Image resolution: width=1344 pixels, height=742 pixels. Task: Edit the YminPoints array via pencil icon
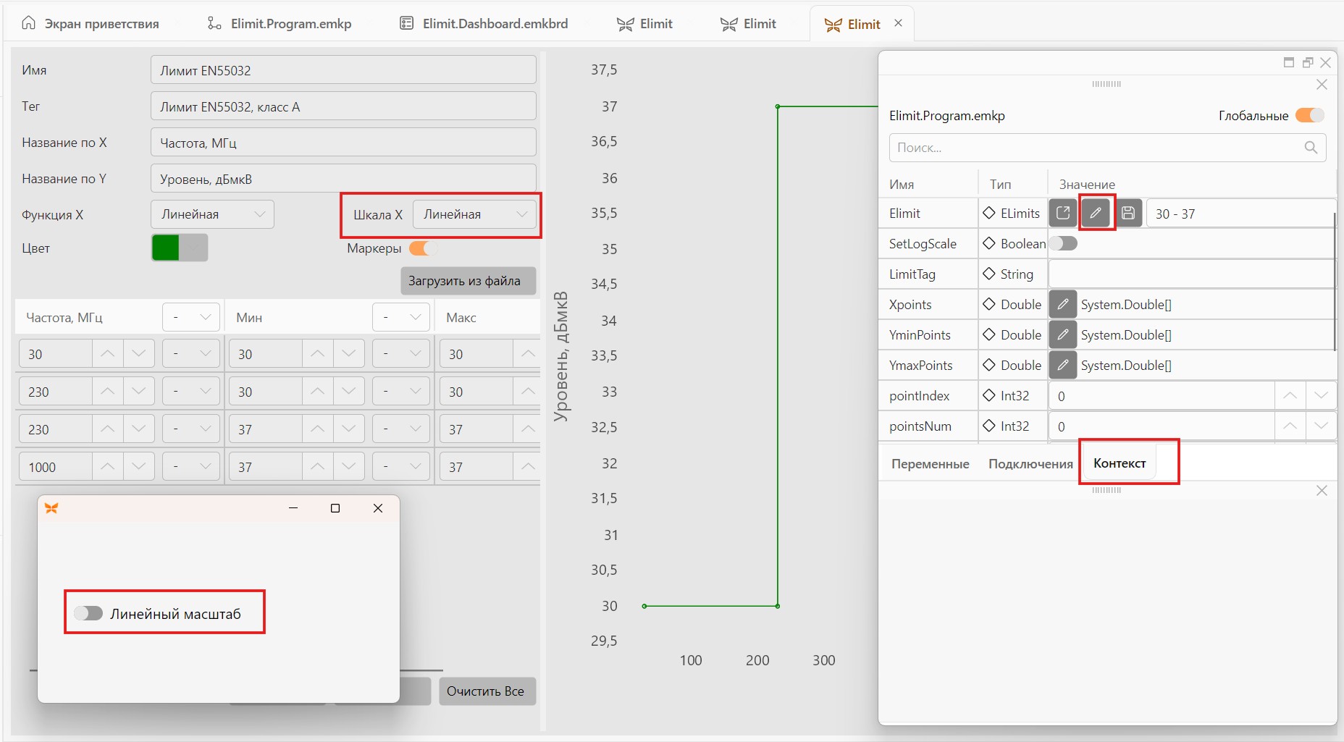1063,335
